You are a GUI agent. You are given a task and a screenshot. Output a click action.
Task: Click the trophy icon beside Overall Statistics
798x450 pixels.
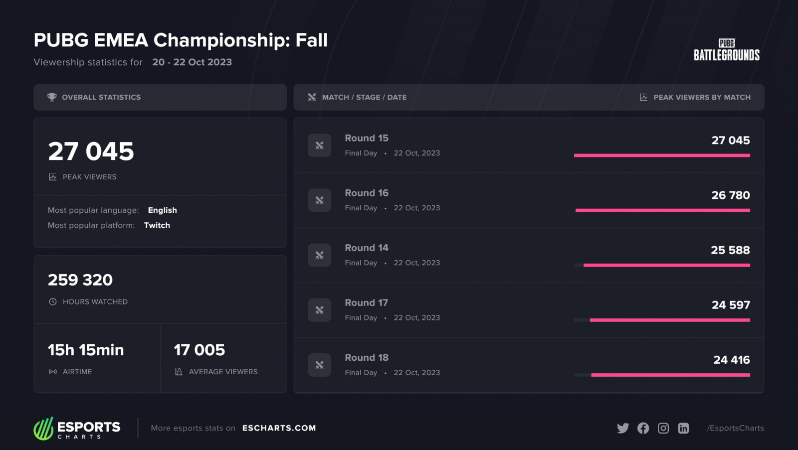pyautogui.click(x=52, y=97)
